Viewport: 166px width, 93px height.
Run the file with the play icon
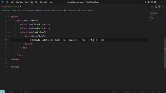152,7
